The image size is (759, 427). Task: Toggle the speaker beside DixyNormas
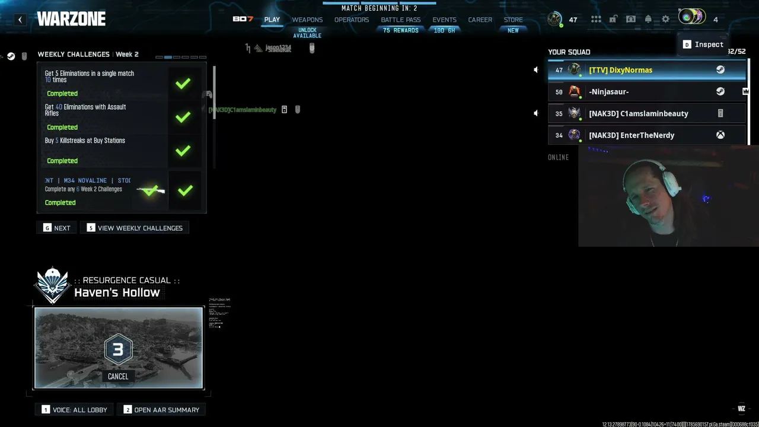point(536,70)
